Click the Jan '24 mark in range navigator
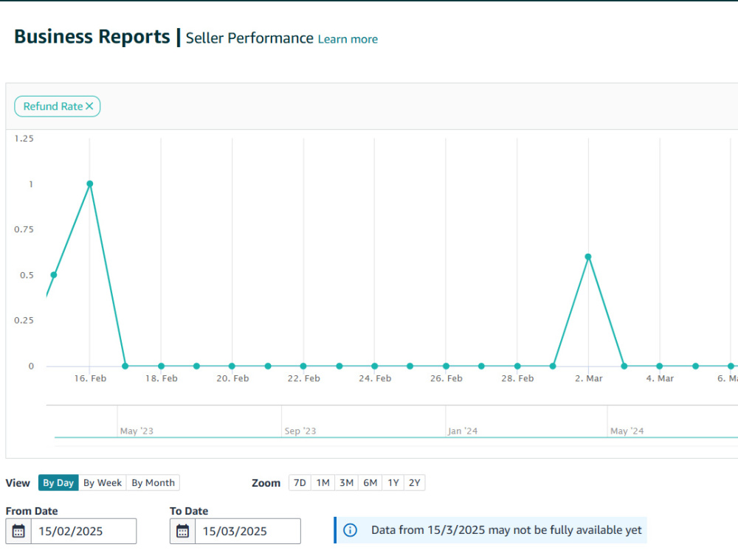 coord(463,431)
